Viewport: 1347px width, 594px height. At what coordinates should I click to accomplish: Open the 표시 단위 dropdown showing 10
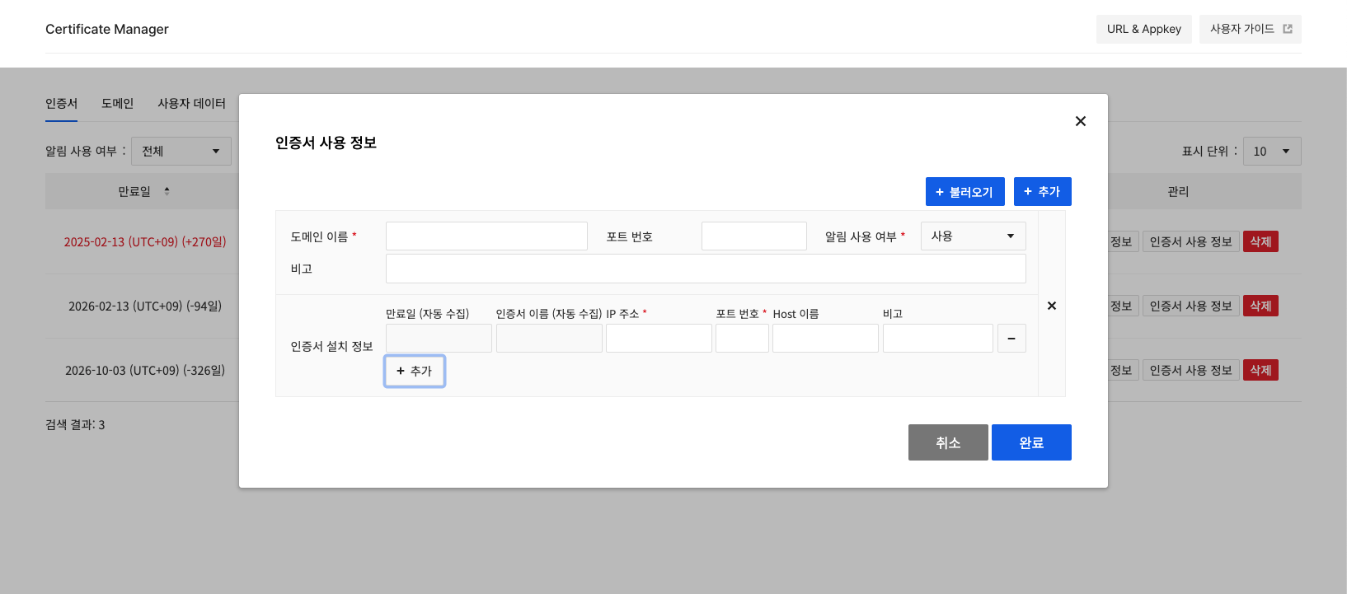coord(1271,152)
